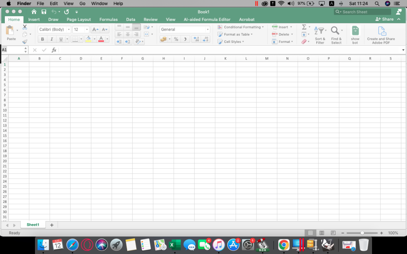Click the Name Box showing A1
Screen dimensions: 407x254
tap(12, 50)
